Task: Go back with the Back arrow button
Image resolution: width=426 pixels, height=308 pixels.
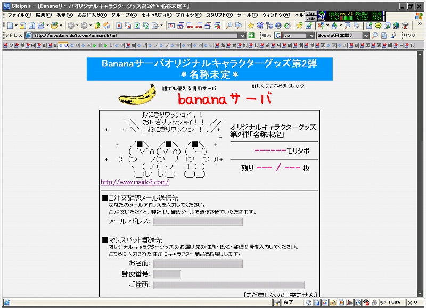Action: point(71,26)
